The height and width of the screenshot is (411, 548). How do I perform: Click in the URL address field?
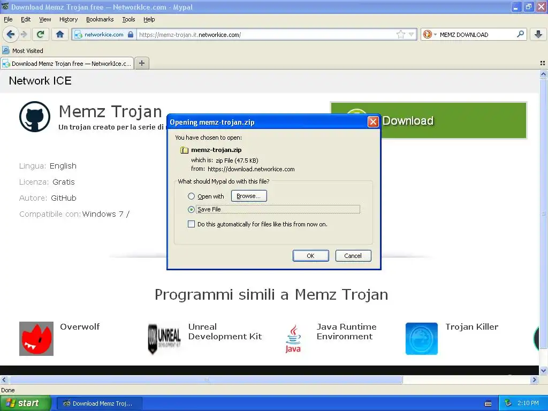[x=267, y=34]
